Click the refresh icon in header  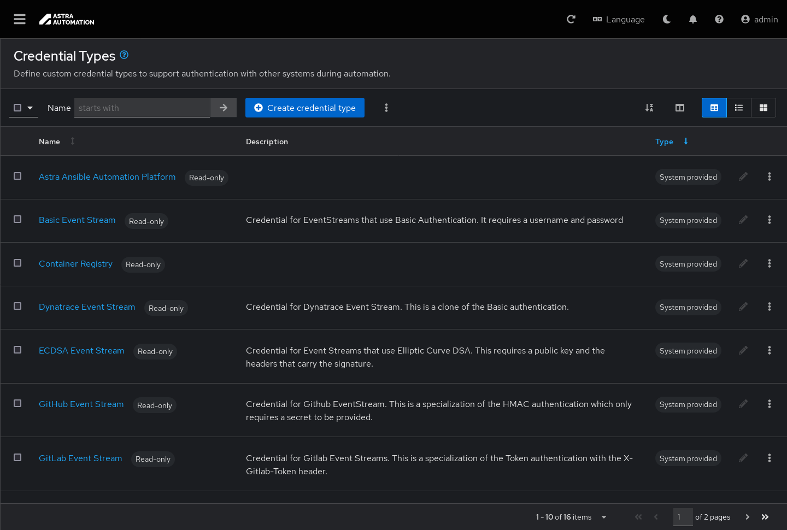pyautogui.click(x=571, y=19)
